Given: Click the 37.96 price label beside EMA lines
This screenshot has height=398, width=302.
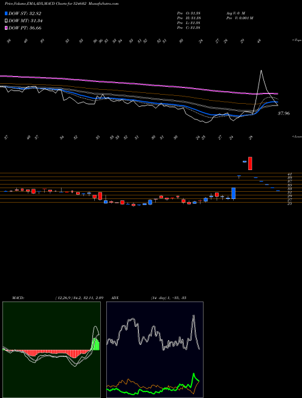Looking at the screenshot, I should click(x=283, y=113).
